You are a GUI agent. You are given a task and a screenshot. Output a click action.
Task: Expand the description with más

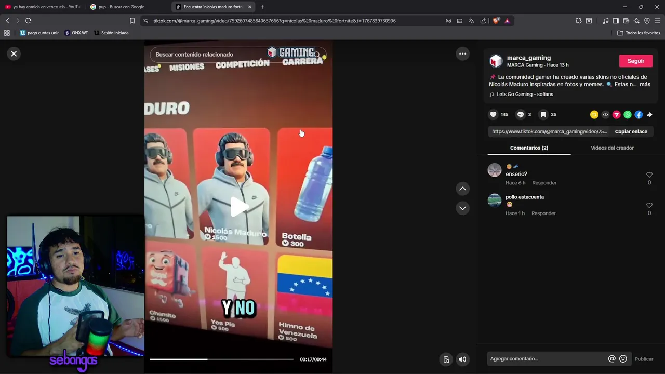tap(645, 84)
